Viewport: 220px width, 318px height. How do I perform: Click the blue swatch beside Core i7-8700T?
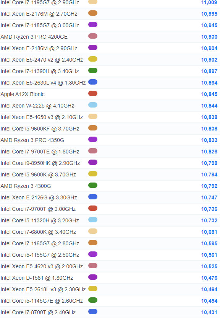tap(93, 312)
